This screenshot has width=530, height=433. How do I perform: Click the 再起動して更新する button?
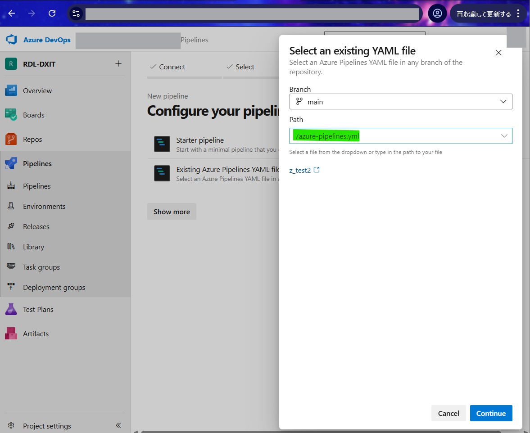point(484,14)
